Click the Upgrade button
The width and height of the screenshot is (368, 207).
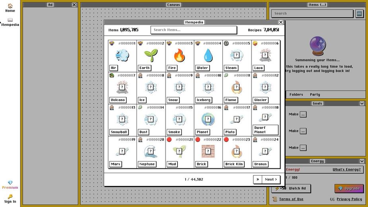coord(349,188)
